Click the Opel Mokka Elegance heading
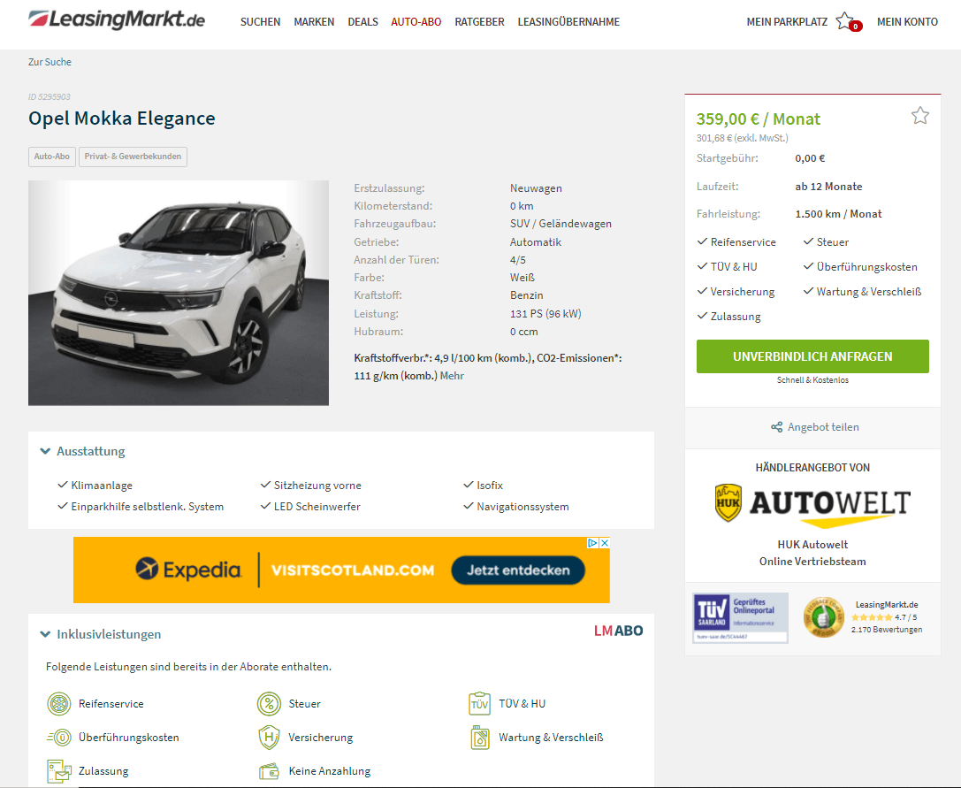961x788 pixels. [122, 119]
